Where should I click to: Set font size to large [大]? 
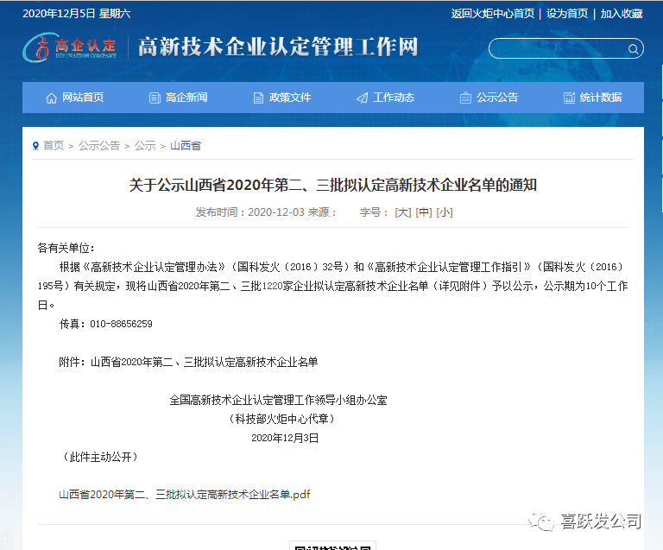pos(403,212)
